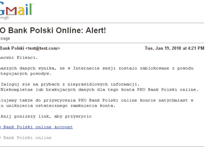The height and width of the screenshot is (158, 211).
Task: Click the line mentioning 'koncie natychmiast'
Action: tap(97, 100)
